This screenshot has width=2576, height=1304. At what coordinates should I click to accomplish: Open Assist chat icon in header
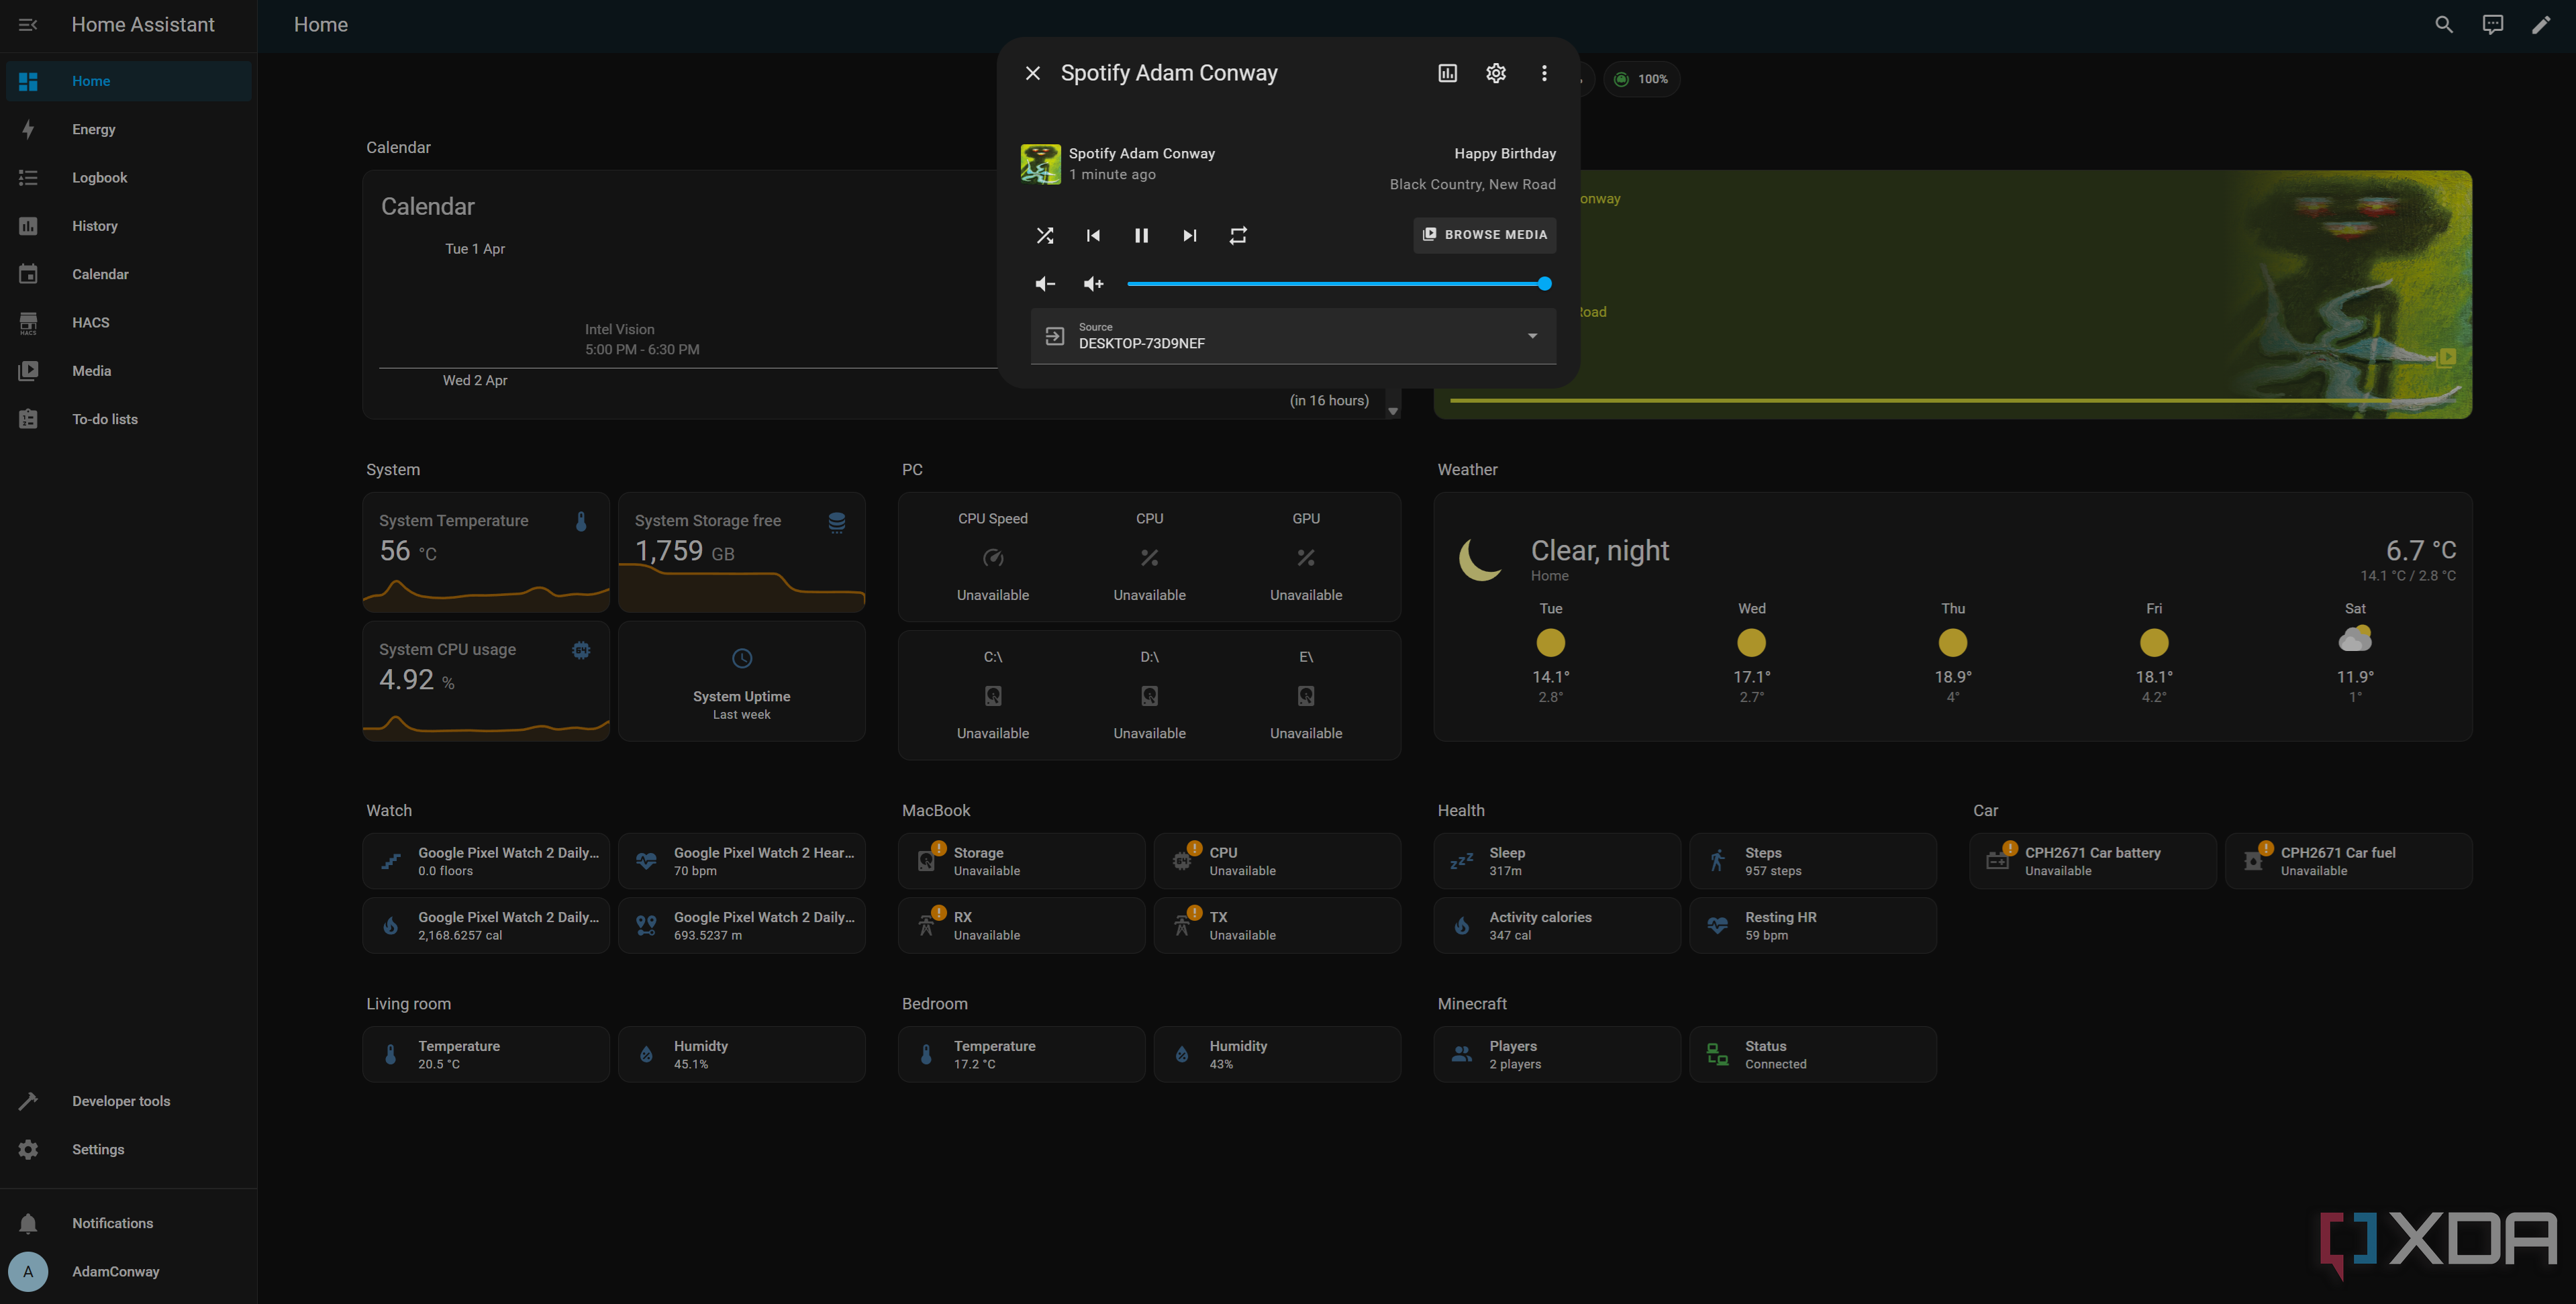(x=2492, y=24)
